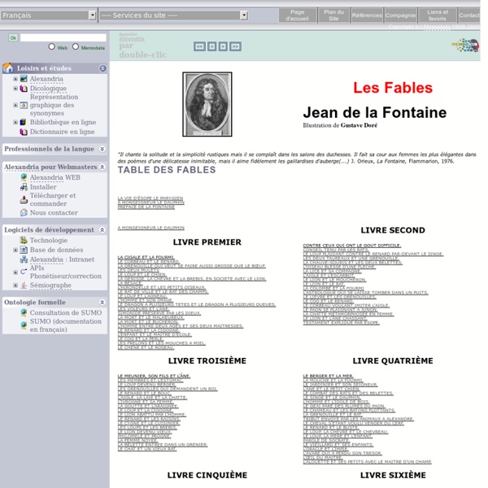Expand the APIs Phonétiseur tree node
Image resolution: width=488 pixels, height=488 pixels.
point(15,272)
